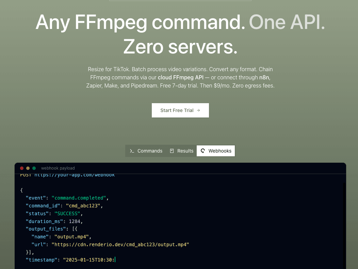Click the cdn.renderio.dev output URL
The image size is (358, 269).
tap(120, 244)
